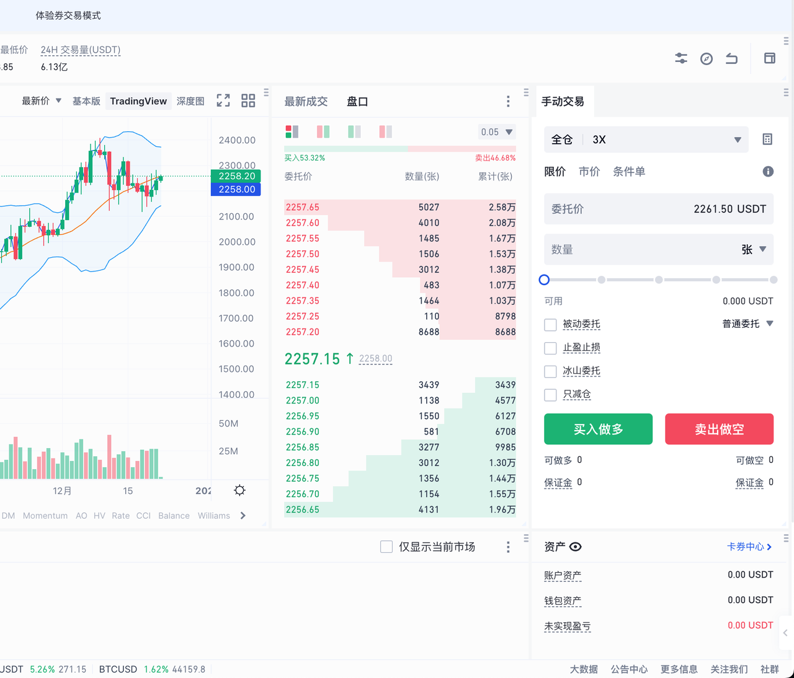Open the 普通委托 order type dropdown

pos(747,324)
